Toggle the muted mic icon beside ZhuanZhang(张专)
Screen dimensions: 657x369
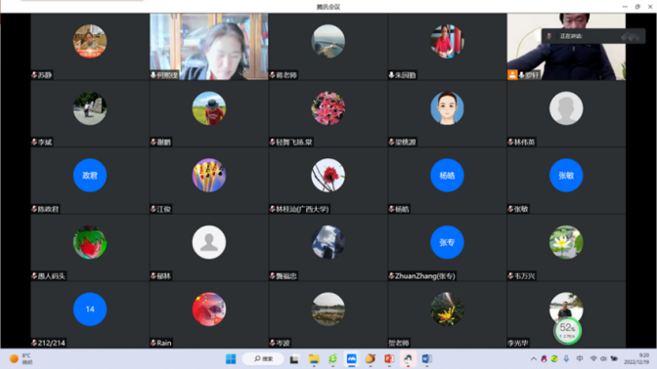[x=391, y=275]
